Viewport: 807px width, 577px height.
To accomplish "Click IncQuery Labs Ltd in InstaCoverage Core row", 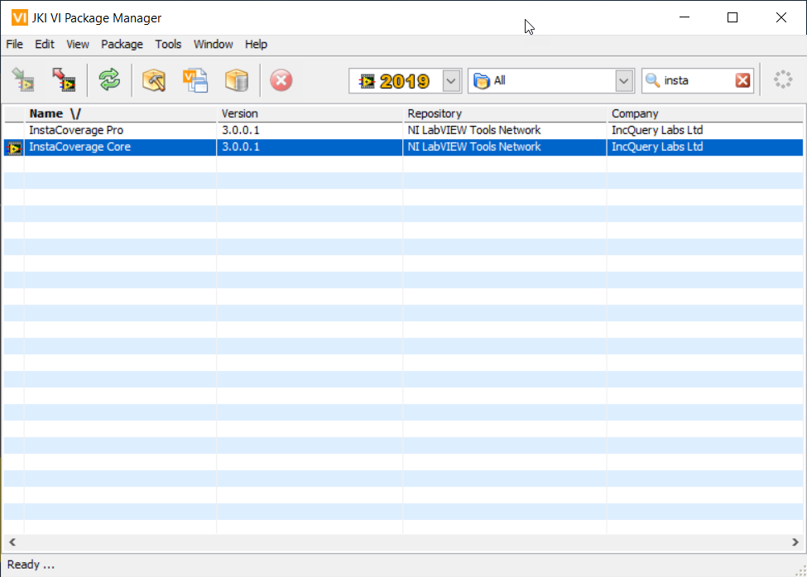I will pos(657,147).
